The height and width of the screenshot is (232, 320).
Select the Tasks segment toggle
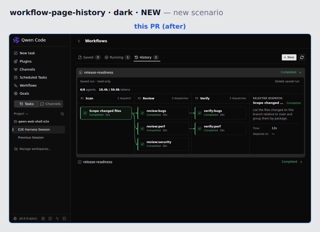[26, 104]
